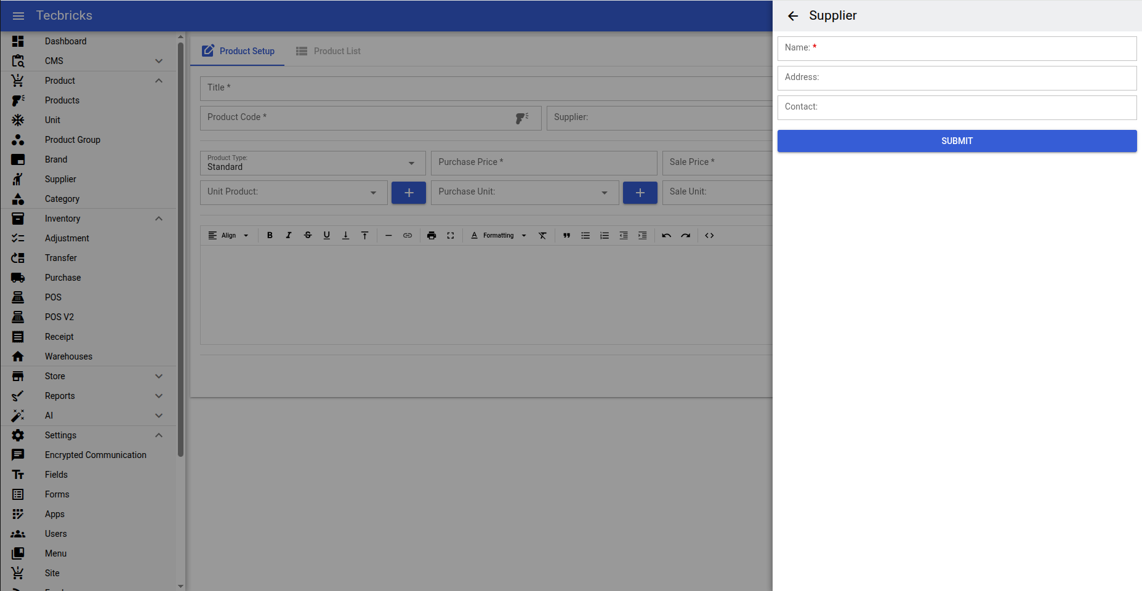Click the product Title field
This screenshot has width=1142, height=591.
point(486,89)
